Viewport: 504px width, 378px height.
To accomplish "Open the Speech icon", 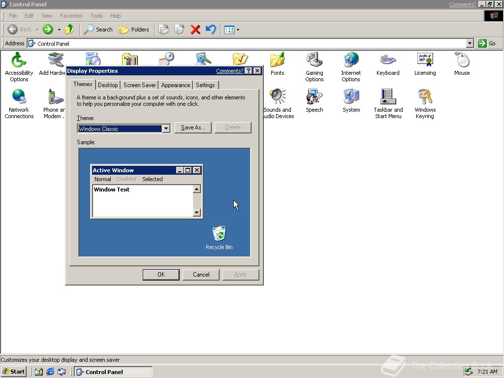I will pyautogui.click(x=314, y=100).
